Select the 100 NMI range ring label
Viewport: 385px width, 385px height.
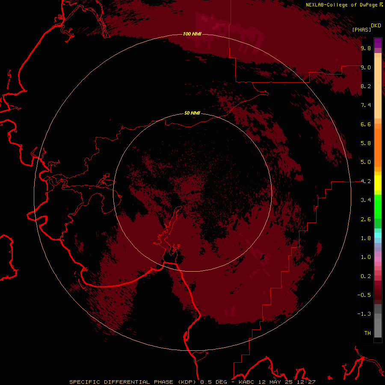[x=192, y=34]
